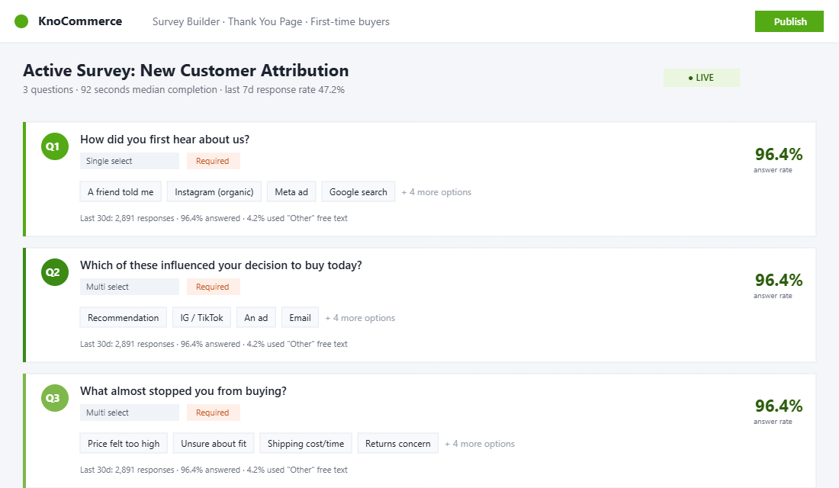Viewport: 839px width, 488px height.
Task: Select the 'Returns concern' chip
Action: 398,443
